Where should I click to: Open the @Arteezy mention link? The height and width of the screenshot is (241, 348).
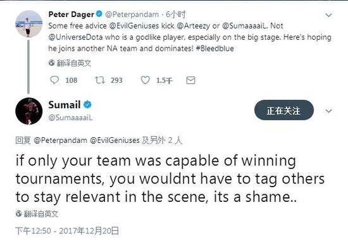coord(193,26)
